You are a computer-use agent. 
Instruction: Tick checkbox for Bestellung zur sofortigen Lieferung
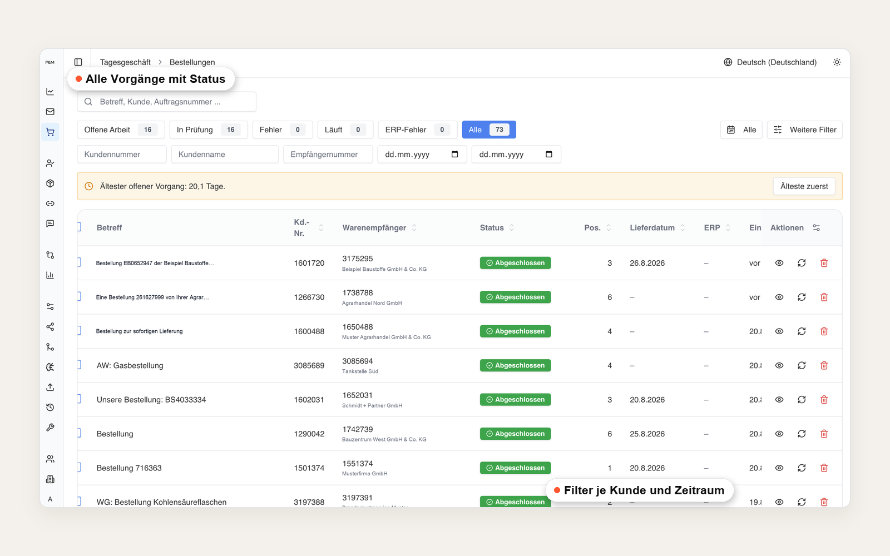tap(79, 331)
